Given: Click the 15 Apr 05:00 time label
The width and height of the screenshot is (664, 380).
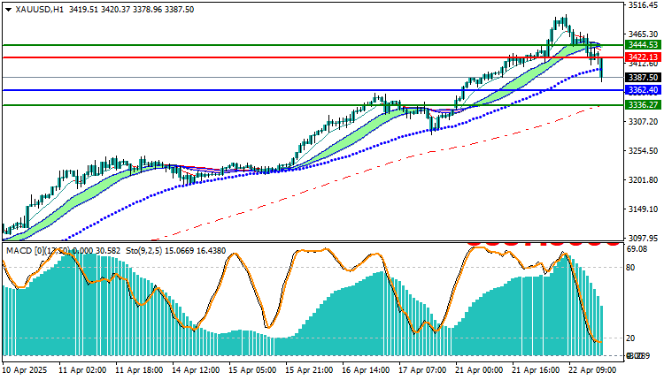Looking at the screenshot, I should (x=252, y=370).
